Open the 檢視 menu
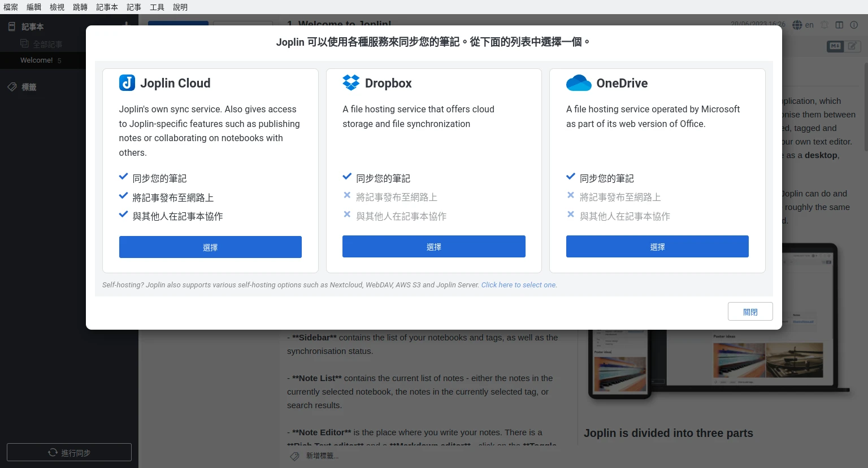 [57, 7]
